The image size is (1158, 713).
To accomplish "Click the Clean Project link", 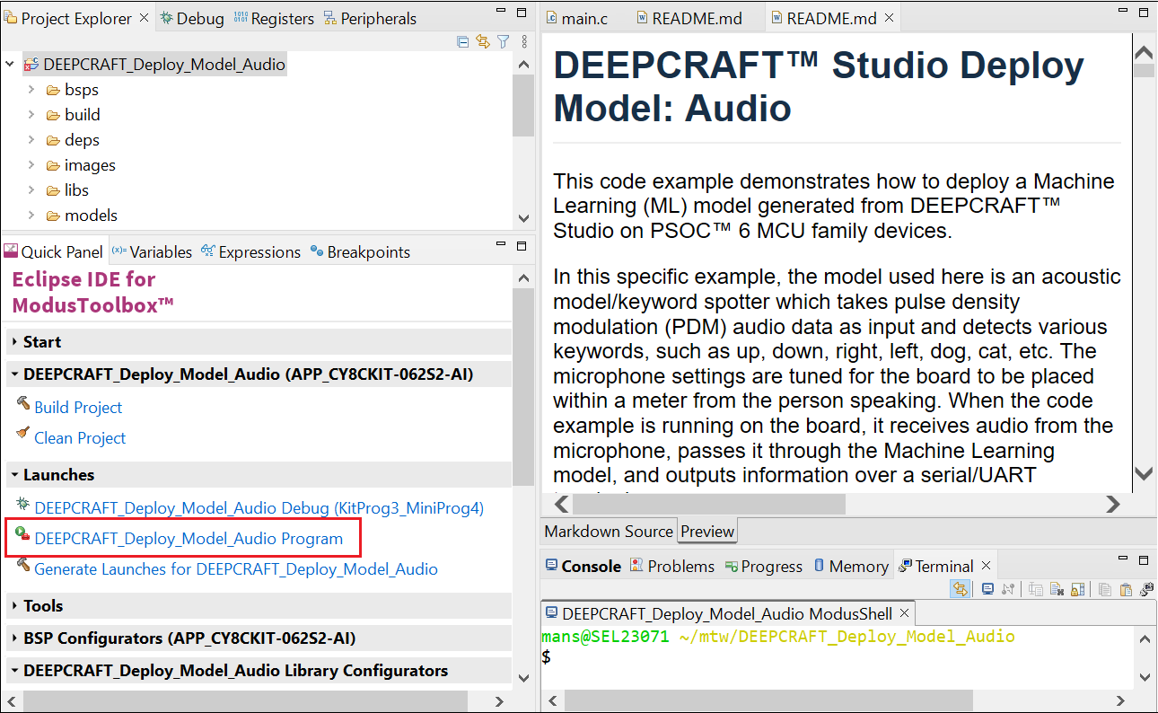I will point(80,438).
